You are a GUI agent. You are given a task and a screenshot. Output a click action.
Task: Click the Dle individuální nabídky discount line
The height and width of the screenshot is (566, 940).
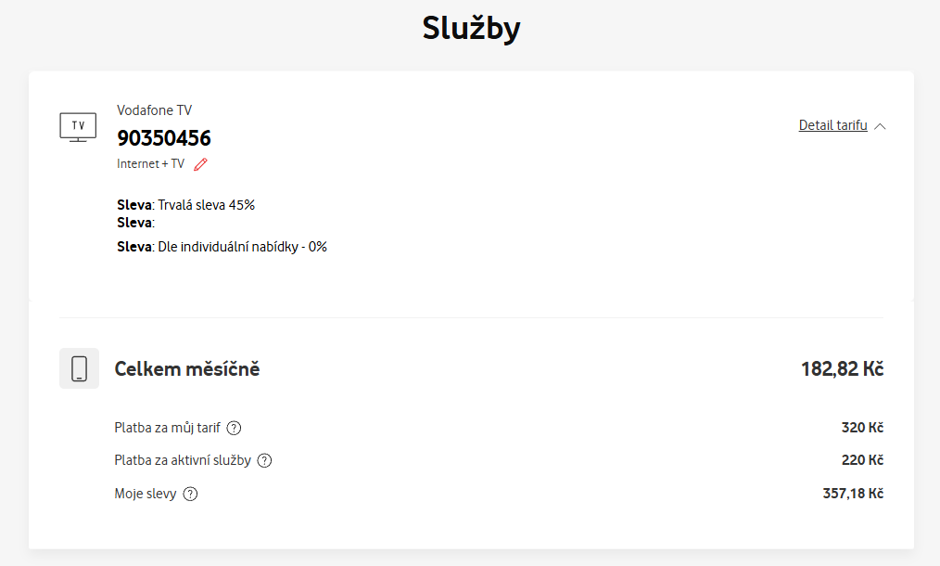(222, 247)
